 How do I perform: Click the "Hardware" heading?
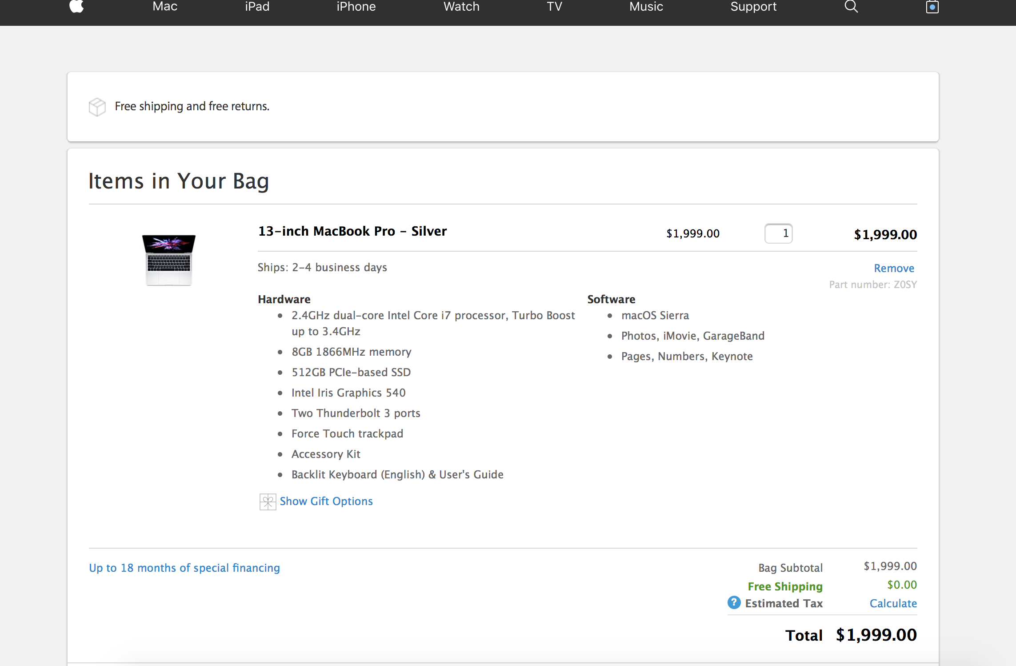pos(284,299)
